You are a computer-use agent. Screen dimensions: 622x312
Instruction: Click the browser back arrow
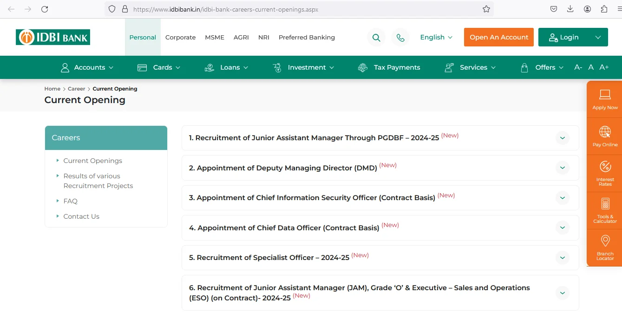coord(11,9)
